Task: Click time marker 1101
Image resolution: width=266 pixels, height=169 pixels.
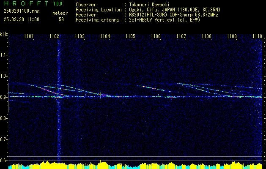Action: click(x=29, y=36)
